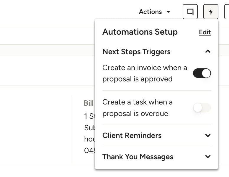The image size is (229, 177).
Task: Click the Actions dropdown caret arrow
Action: [169, 12]
